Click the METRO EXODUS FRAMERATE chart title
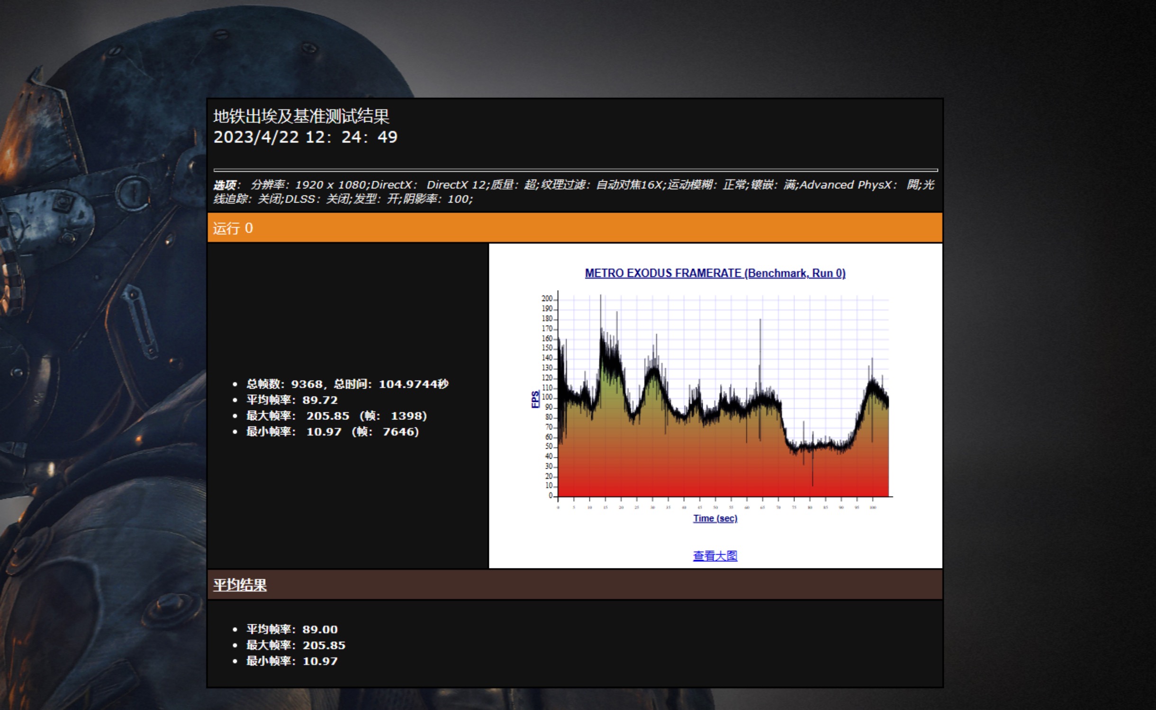Screen dimensions: 1156x710 715,273
